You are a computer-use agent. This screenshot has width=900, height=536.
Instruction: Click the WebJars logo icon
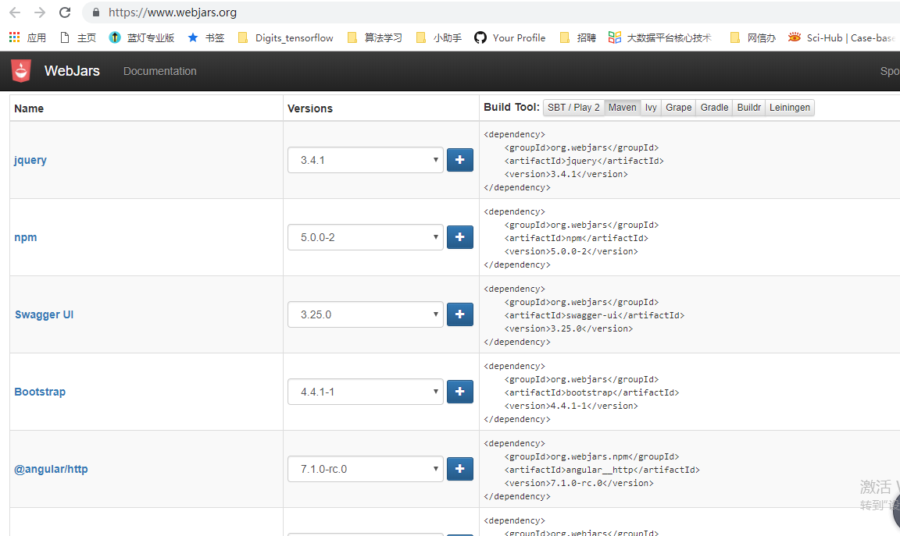click(21, 71)
